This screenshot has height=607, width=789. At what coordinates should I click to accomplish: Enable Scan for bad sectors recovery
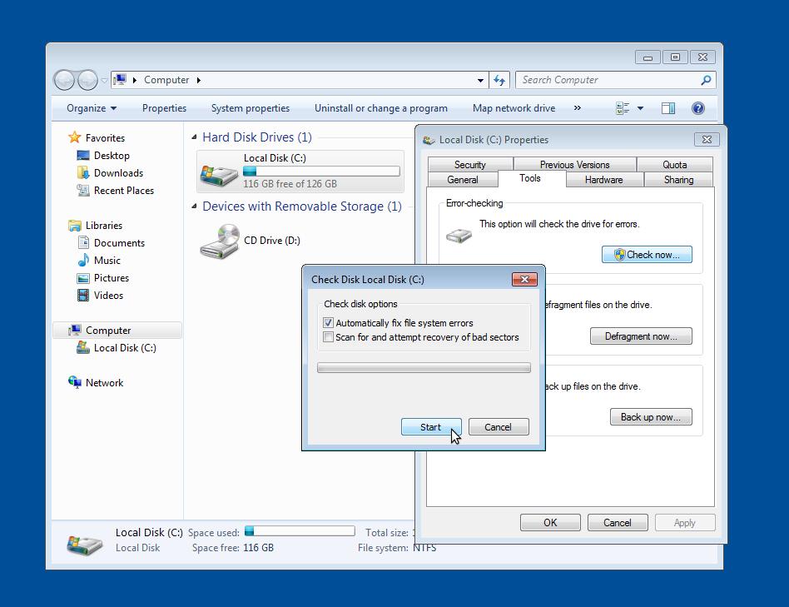[328, 337]
